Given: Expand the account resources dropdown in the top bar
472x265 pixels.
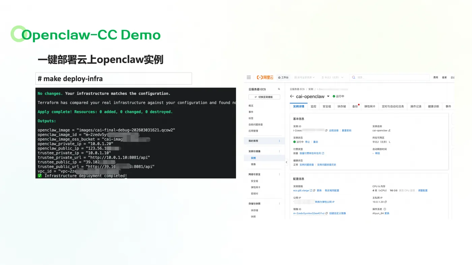Looking at the screenshot, I should pyautogui.click(x=304, y=77).
